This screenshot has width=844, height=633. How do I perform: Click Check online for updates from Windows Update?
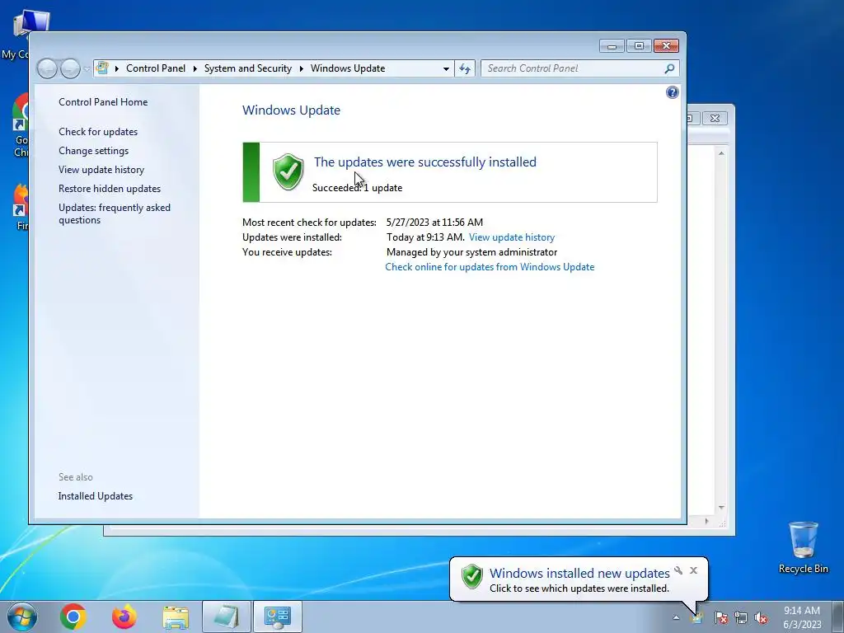pos(490,267)
